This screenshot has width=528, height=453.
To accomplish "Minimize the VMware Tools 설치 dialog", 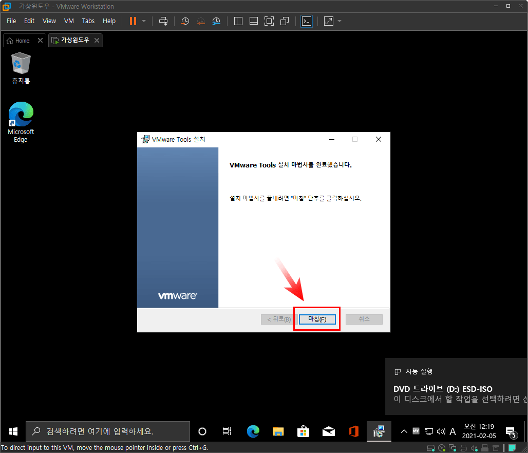I will pos(332,139).
